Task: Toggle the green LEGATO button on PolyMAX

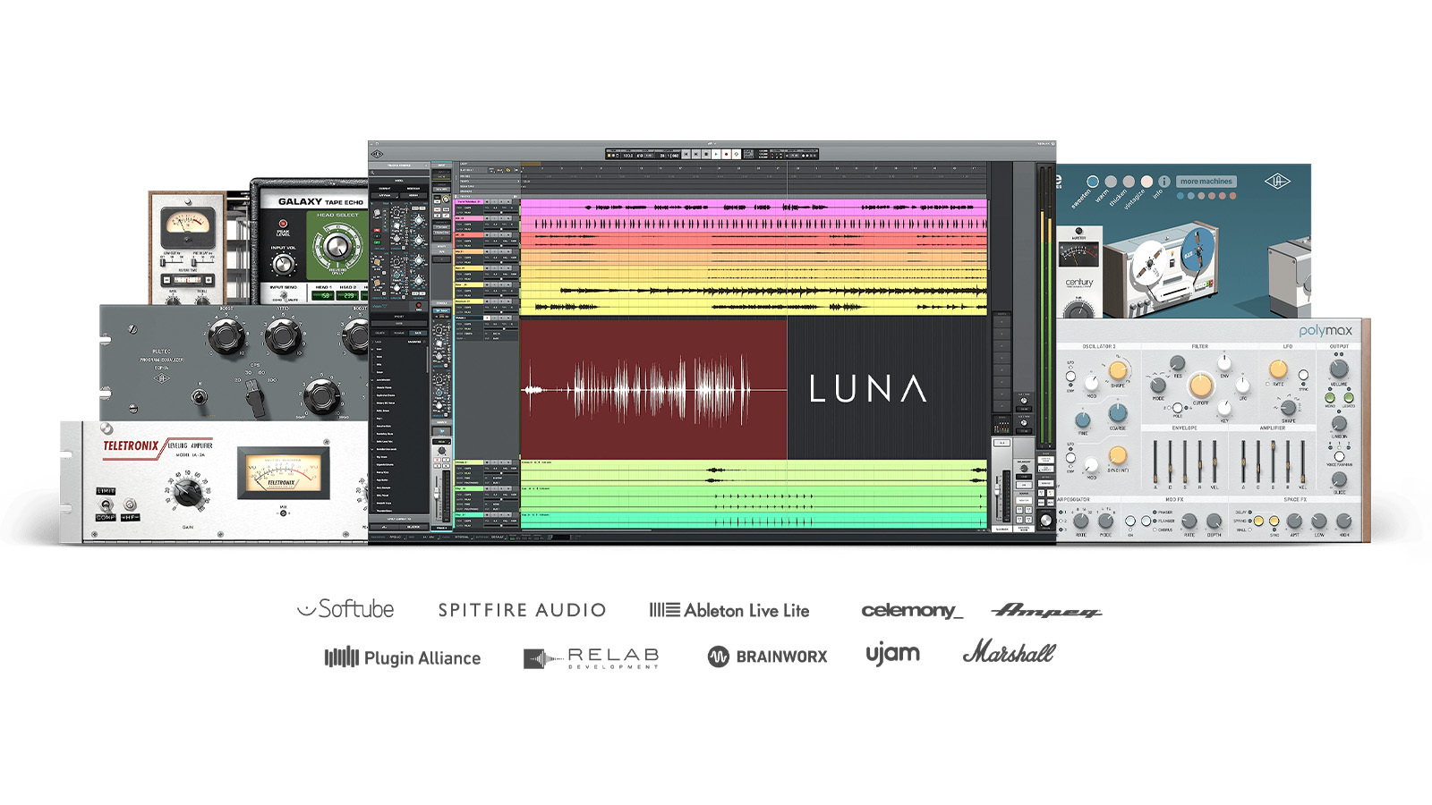Action: point(1349,397)
